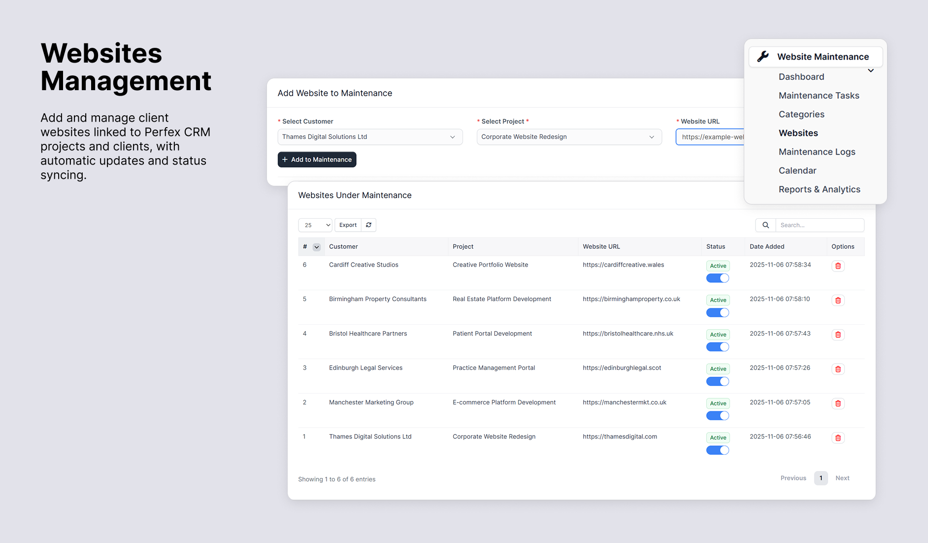Toggle Thames Digital Solutions active switch

tap(717, 449)
